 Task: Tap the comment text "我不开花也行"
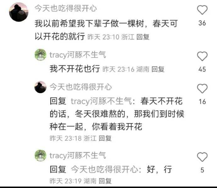click(x=75, y=68)
